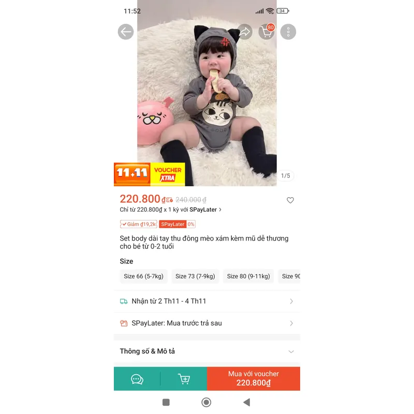The height and width of the screenshot is (414, 414).
Task: Expand the Thông số & Mô tả section
Action: point(207,351)
